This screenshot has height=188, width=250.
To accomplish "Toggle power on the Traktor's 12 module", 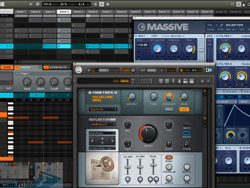I will (205, 91).
